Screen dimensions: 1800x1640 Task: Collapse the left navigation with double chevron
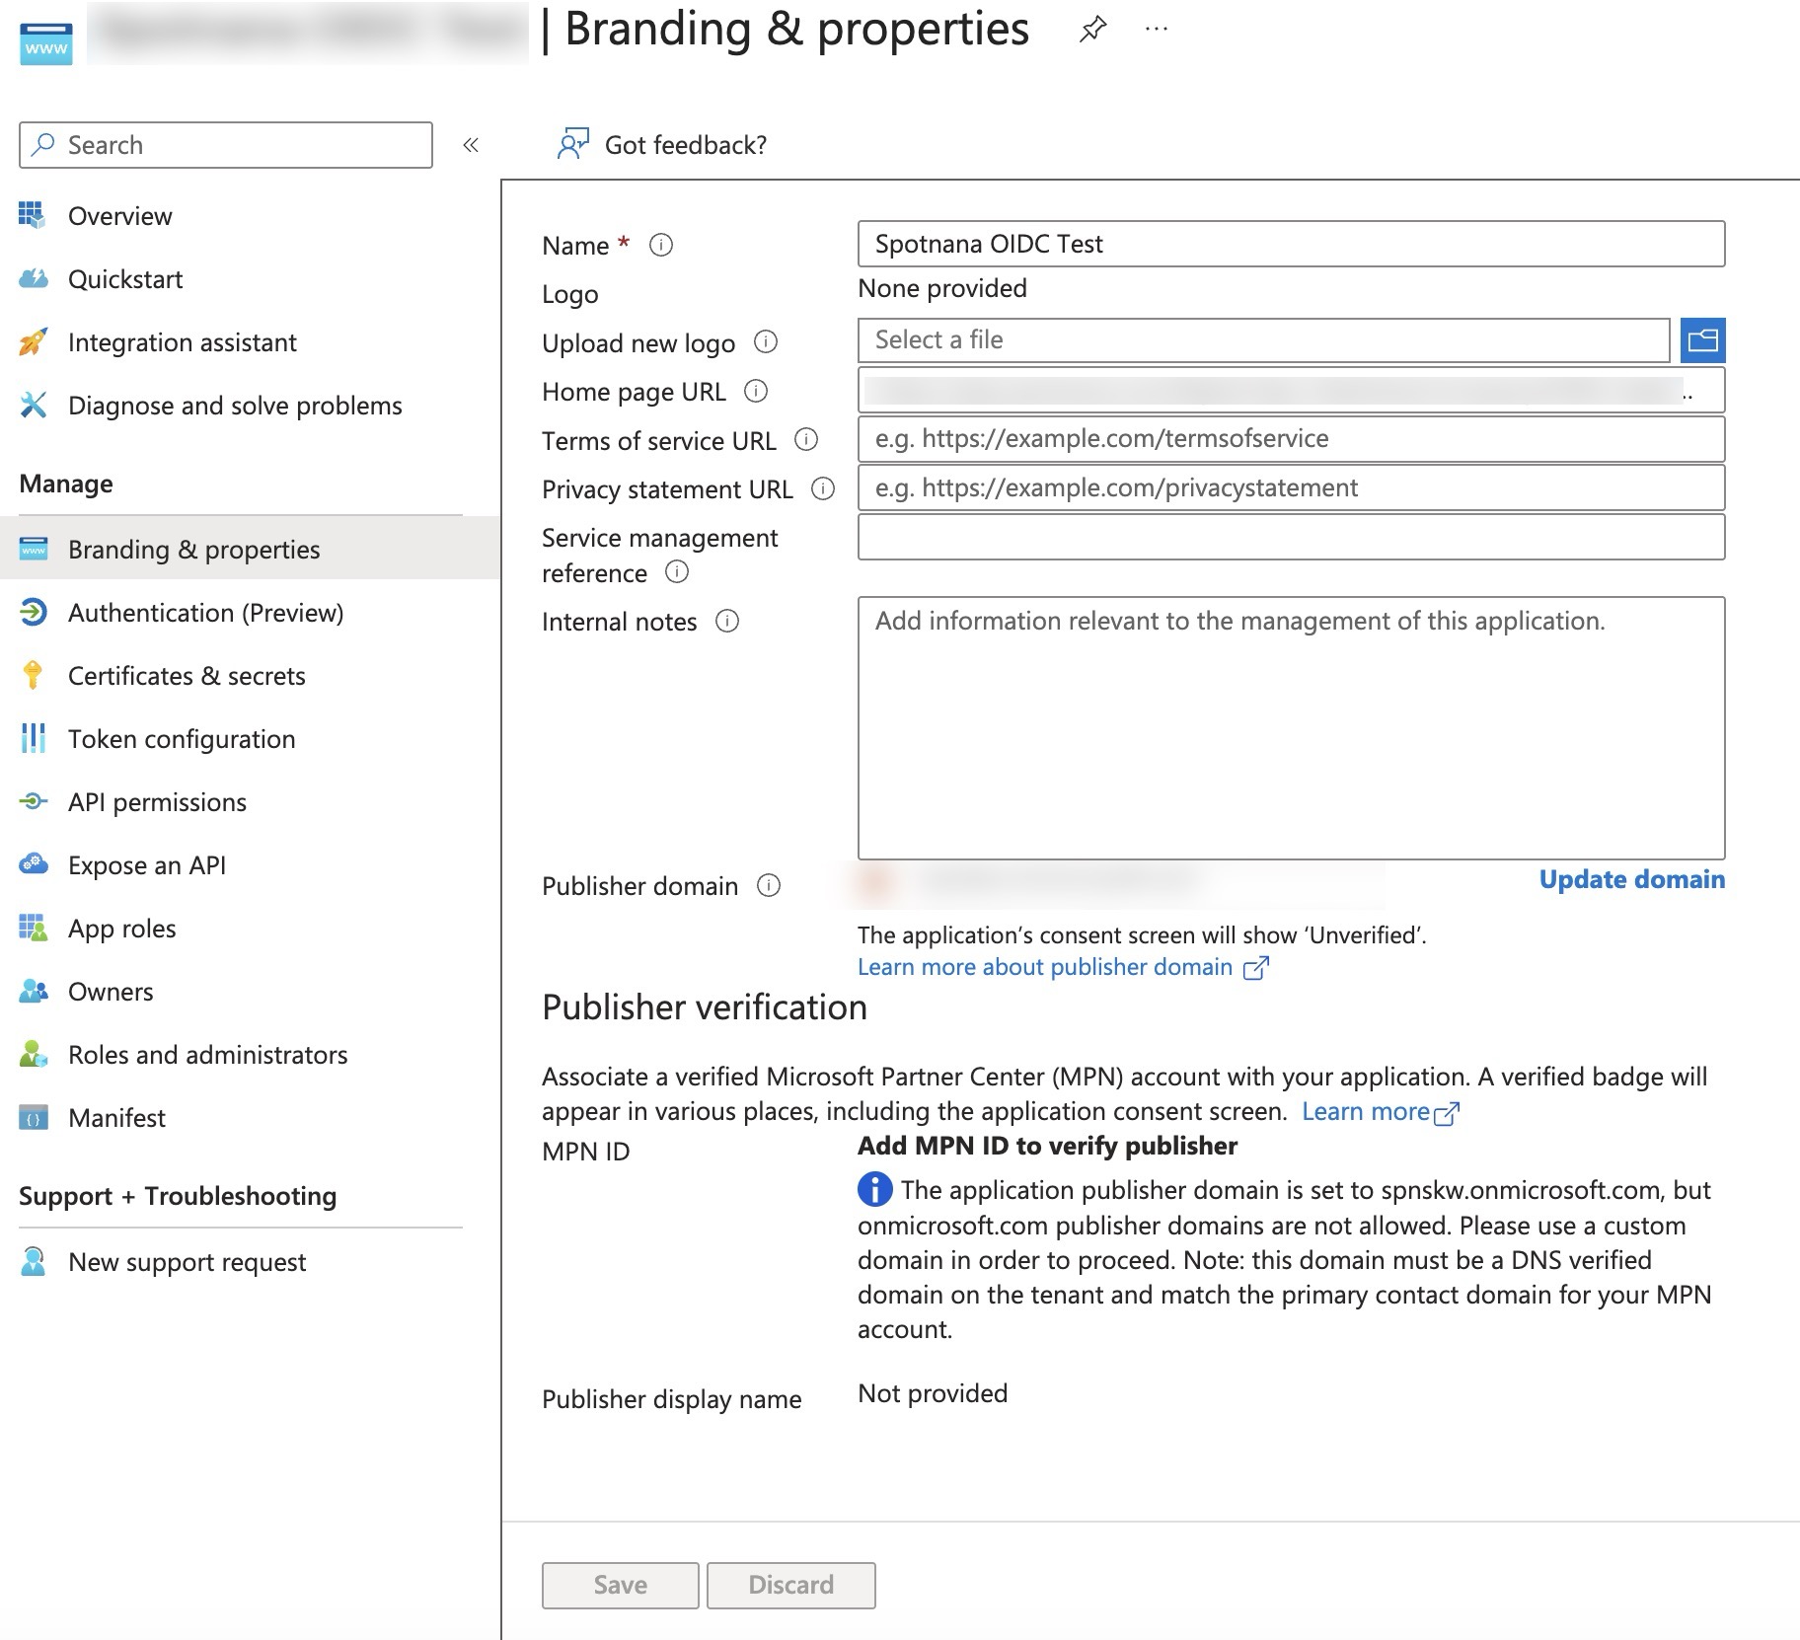point(471,145)
